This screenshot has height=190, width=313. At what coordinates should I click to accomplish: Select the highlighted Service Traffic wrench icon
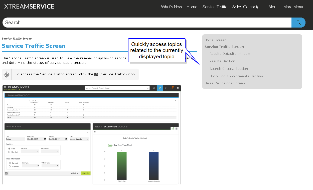pos(160,88)
